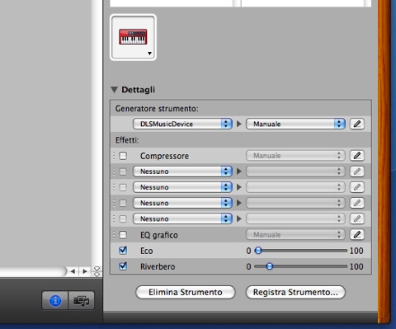This screenshot has height=329, width=396.
Task: Open the second Nessuno effect dropdown
Action: tap(182, 187)
